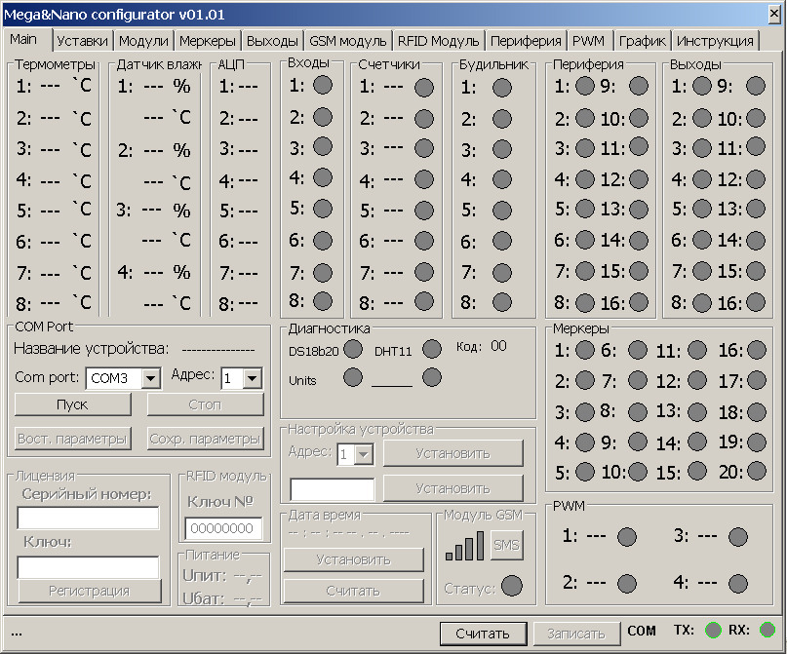Click the PWM channel 1 indicator
This screenshot has height=654, width=787.
point(627,536)
